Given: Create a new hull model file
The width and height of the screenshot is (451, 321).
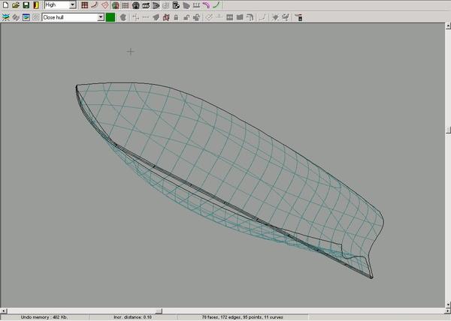Looking at the screenshot, I should click(6, 5).
